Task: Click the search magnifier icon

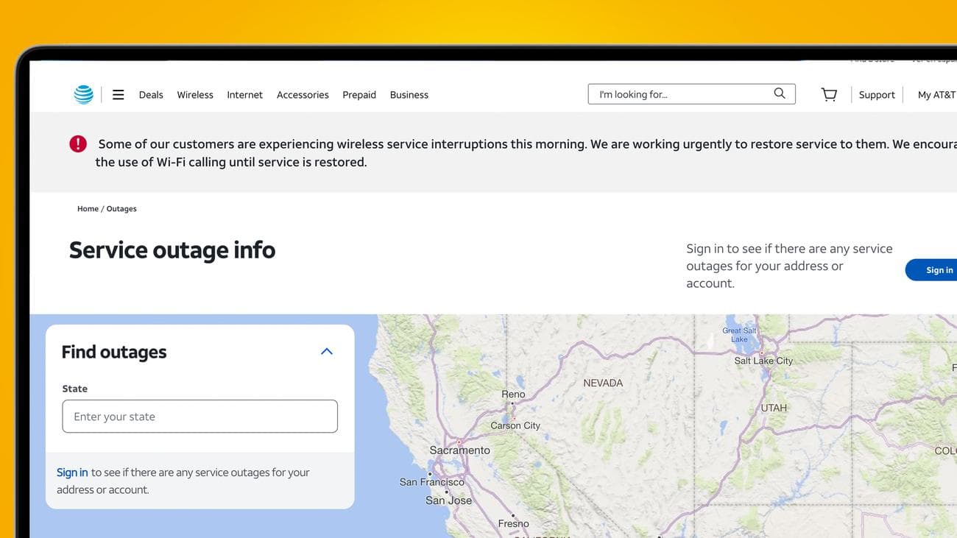Action: (780, 93)
